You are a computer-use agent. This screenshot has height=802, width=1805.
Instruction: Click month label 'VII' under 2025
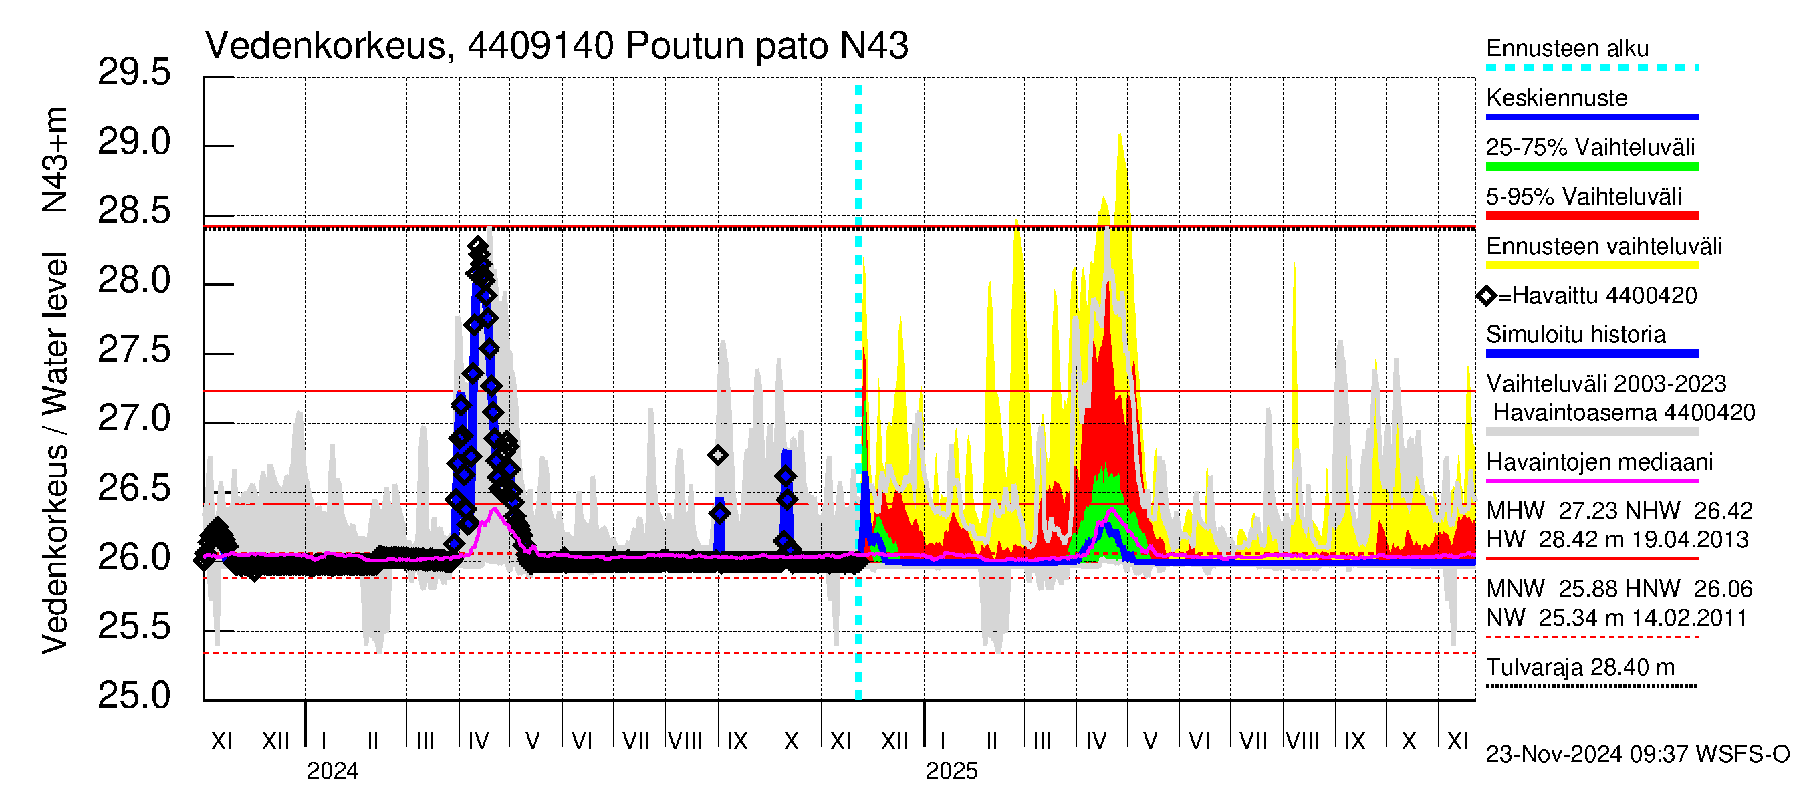[1252, 741]
